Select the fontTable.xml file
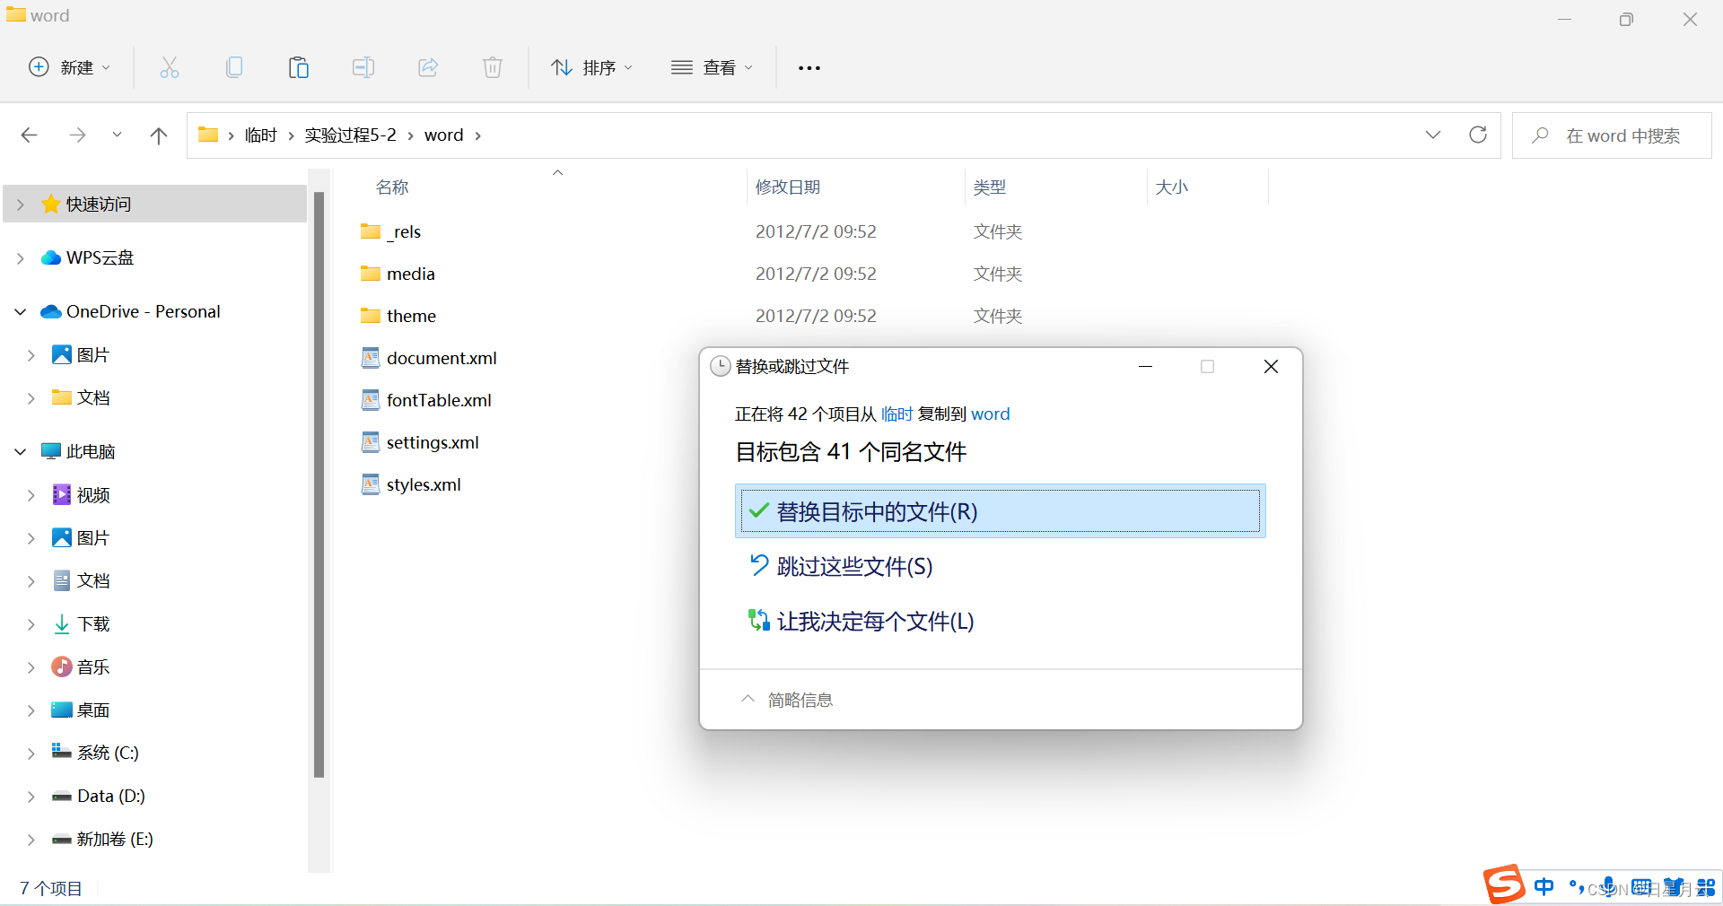 point(426,400)
